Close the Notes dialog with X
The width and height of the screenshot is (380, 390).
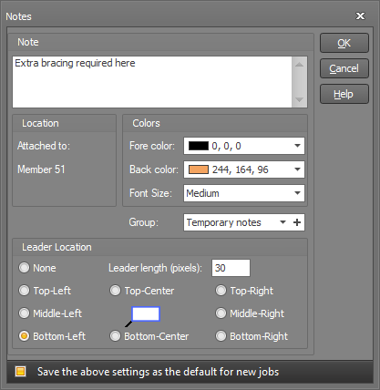(x=360, y=15)
